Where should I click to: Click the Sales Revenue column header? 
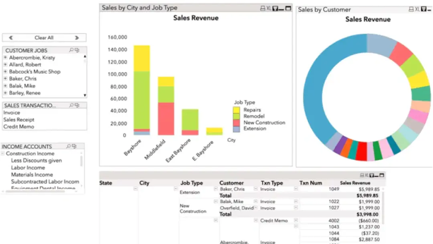[x=355, y=183]
